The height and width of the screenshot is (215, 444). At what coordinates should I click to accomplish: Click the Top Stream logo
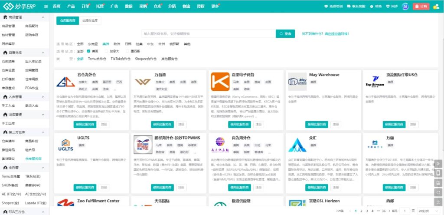click(375, 81)
